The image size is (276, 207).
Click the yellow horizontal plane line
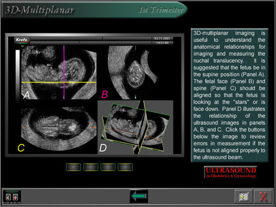pyautogui.click(x=59, y=82)
